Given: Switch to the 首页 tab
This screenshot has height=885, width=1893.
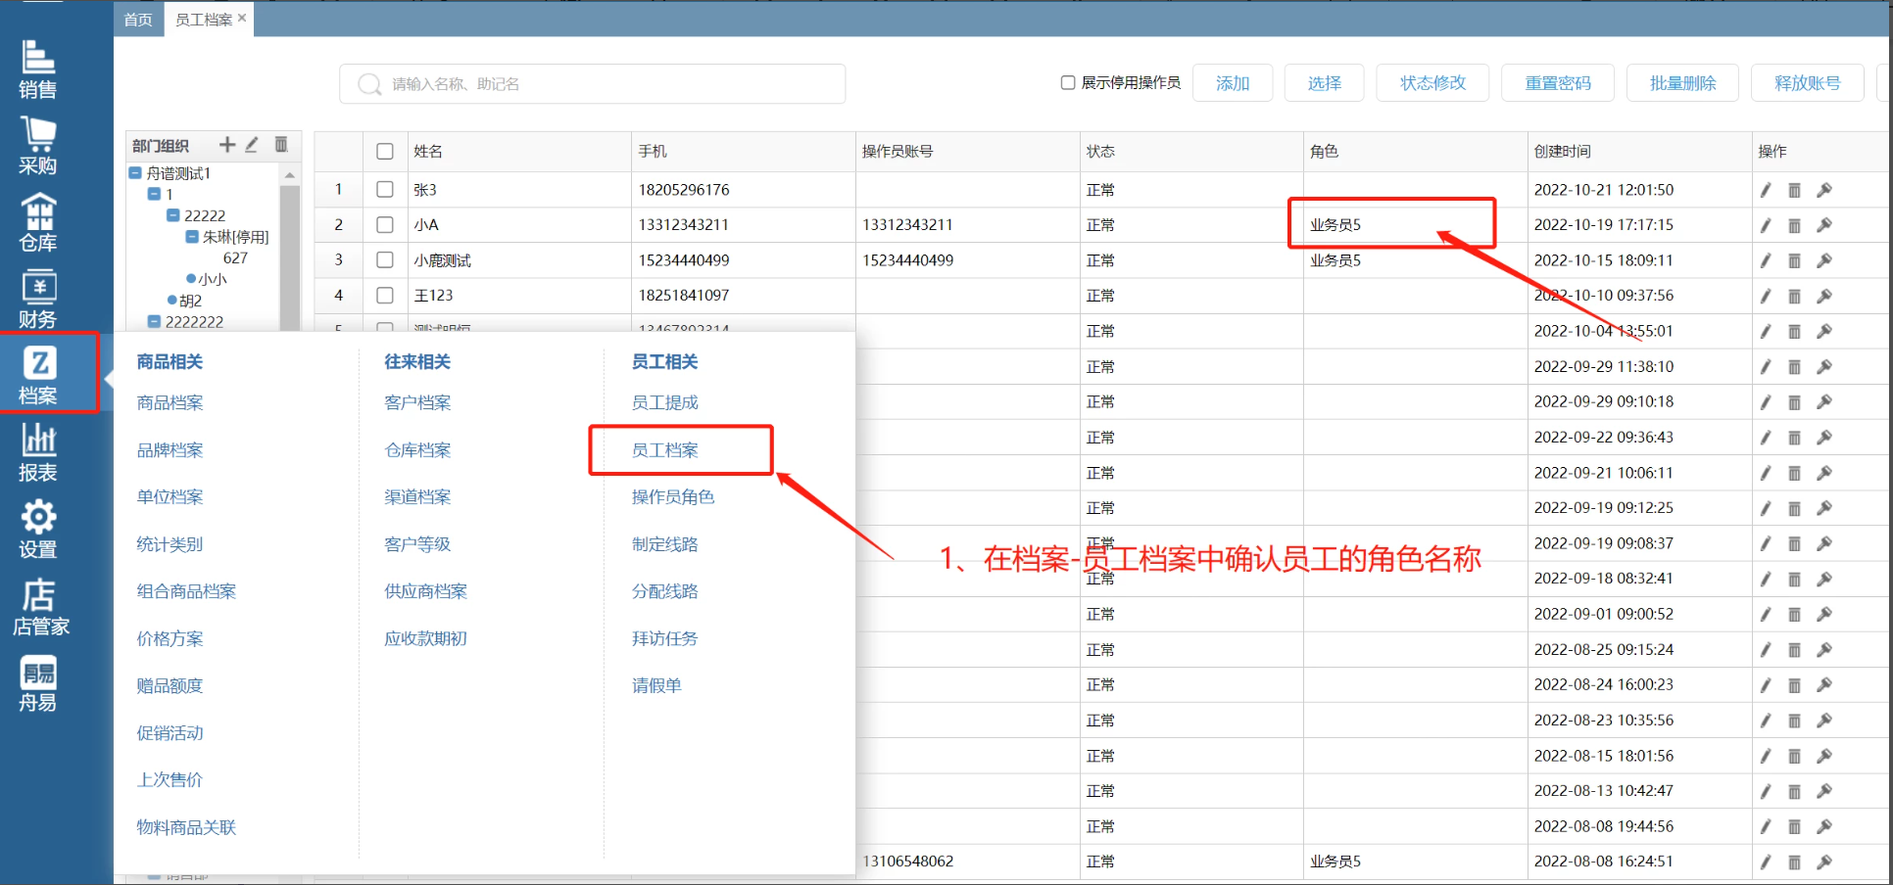Looking at the screenshot, I should point(138,20).
